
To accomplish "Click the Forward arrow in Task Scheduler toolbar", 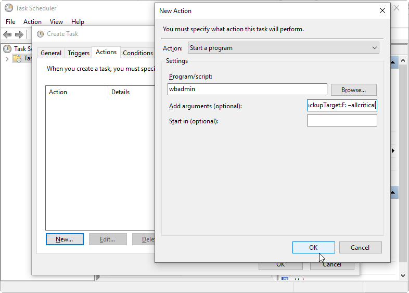I will click(x=19, y=34).
